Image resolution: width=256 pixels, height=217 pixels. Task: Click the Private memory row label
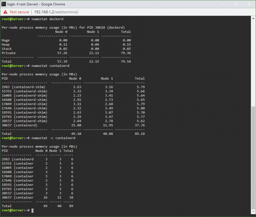pyautogui.click(x=9, y=53)
